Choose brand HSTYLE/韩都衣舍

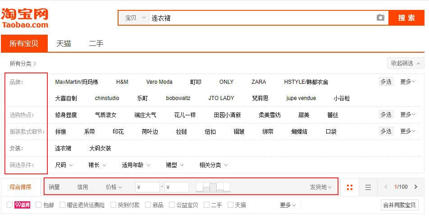click(x=306, y=82)
